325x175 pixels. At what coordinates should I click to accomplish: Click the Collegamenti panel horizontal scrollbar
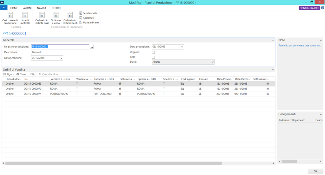pyautogui.click(x=289, y=161)
